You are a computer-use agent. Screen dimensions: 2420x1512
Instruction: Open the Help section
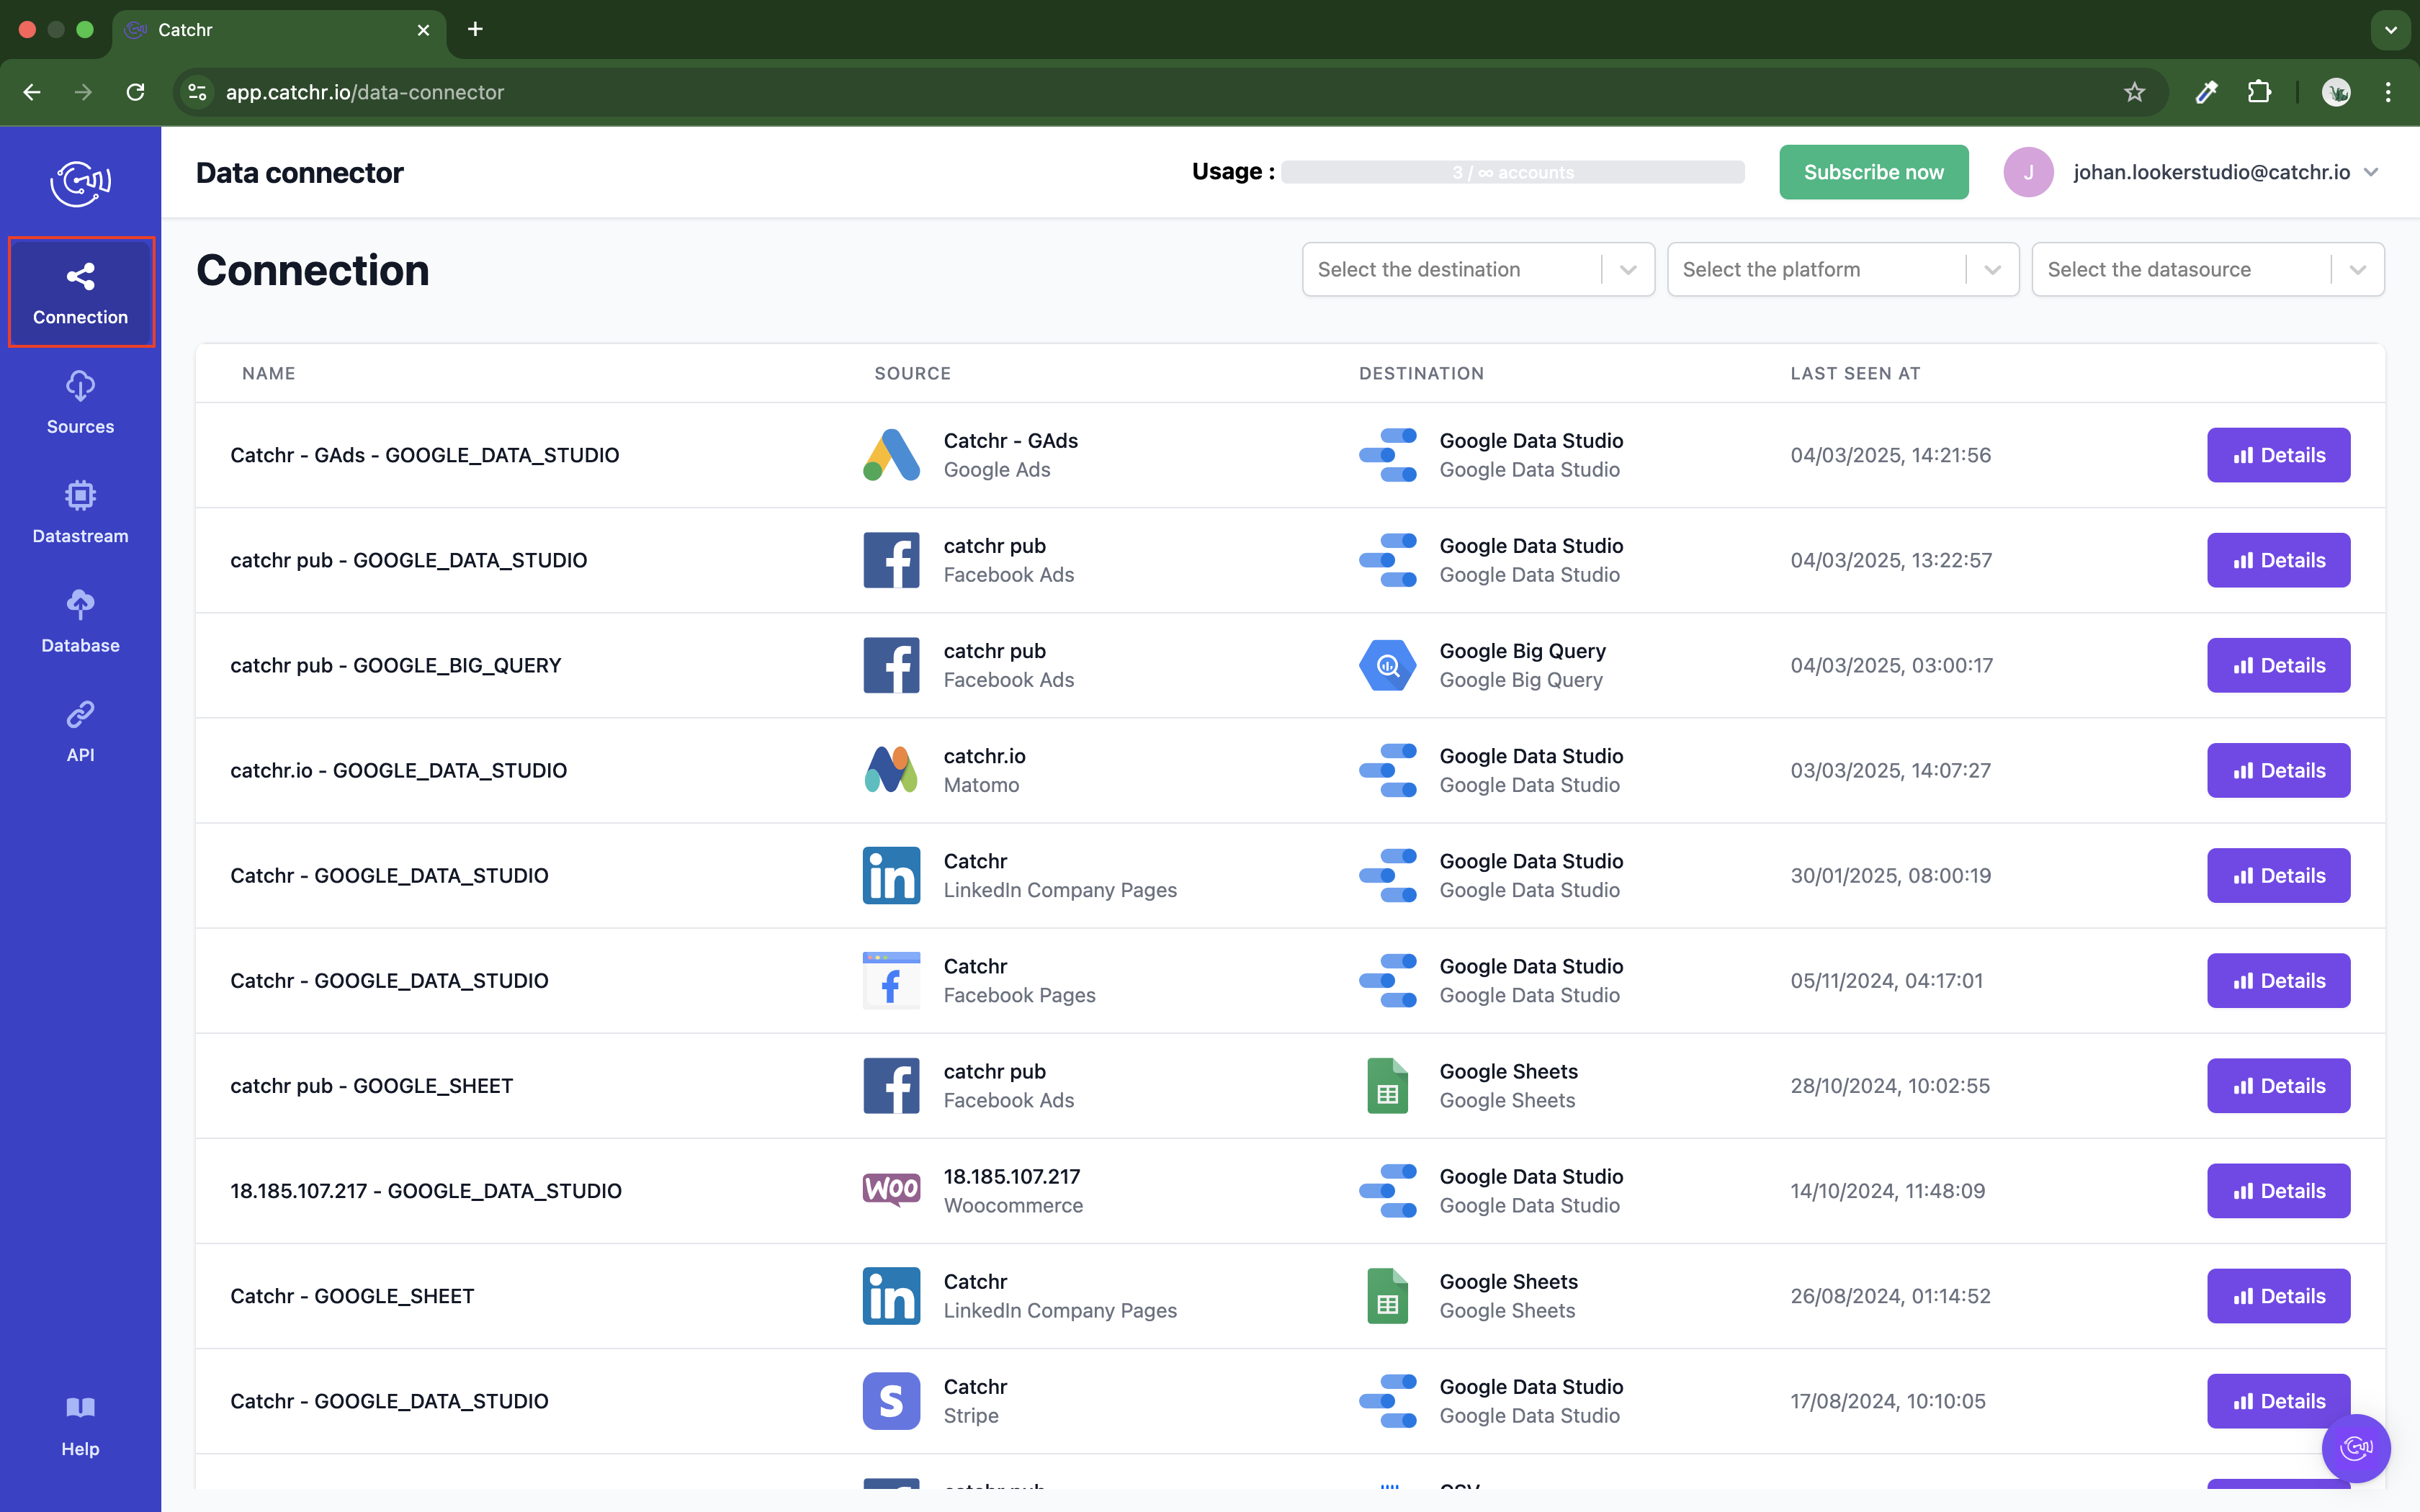(80, 1427)
